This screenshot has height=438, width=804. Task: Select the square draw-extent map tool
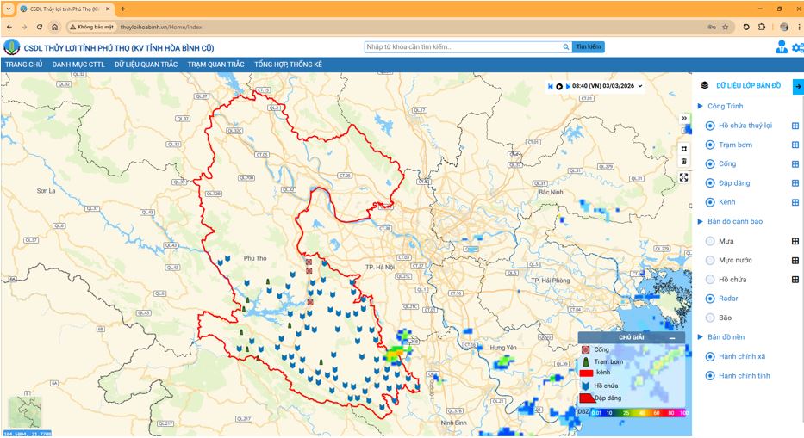point(684,149)
